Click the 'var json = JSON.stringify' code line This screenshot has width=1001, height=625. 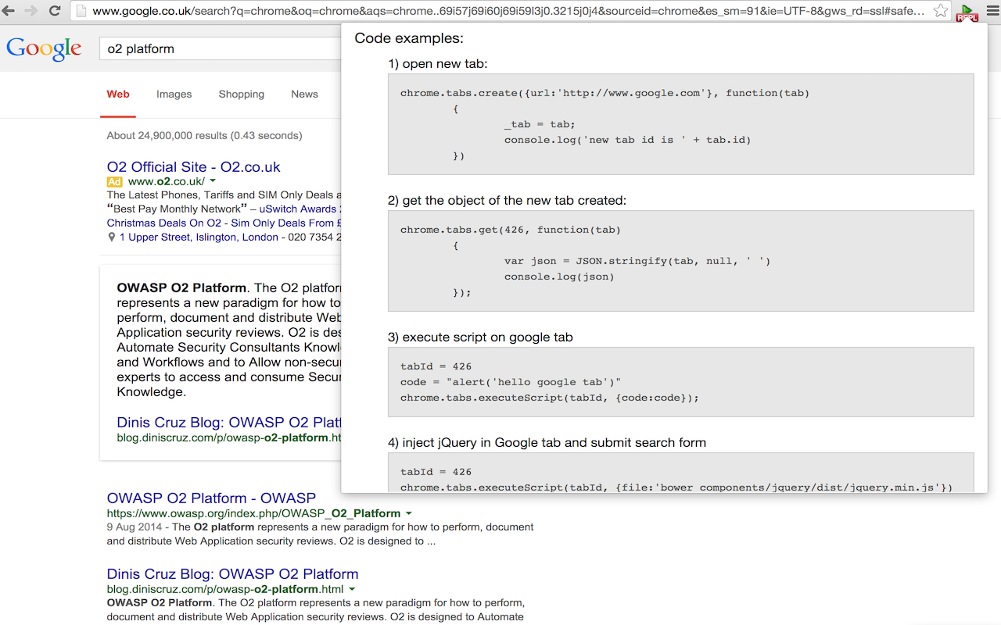coord(637,261)
